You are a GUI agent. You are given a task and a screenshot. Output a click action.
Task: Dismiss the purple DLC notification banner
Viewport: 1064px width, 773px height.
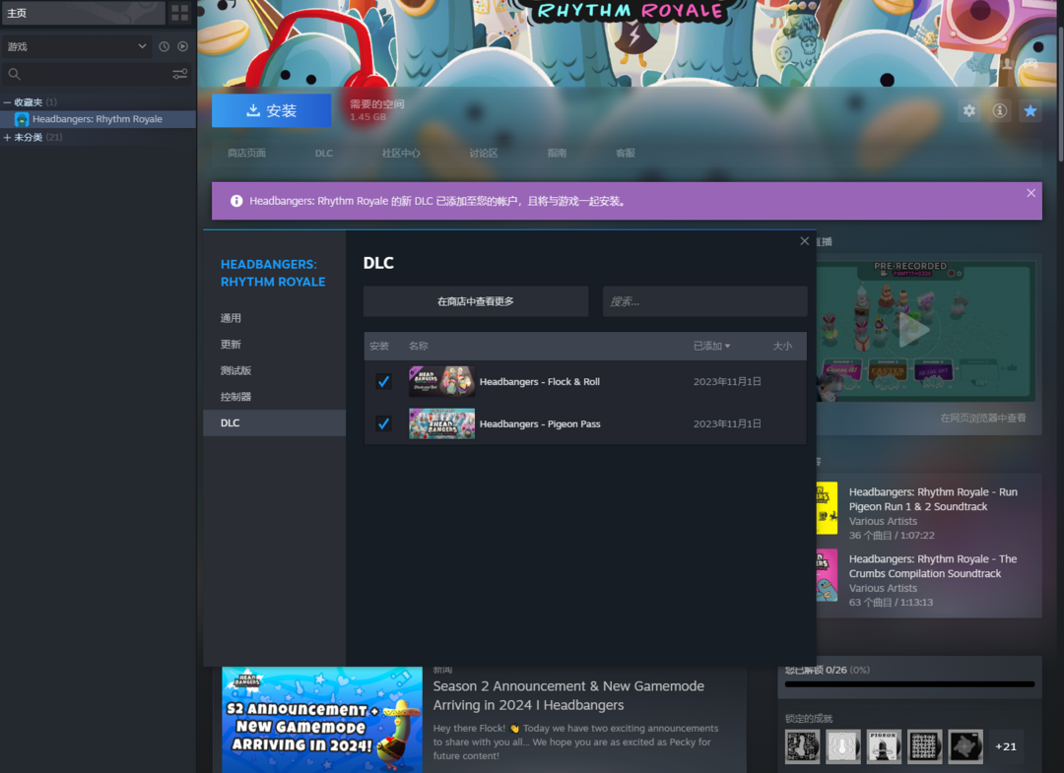pos(1031,193)
